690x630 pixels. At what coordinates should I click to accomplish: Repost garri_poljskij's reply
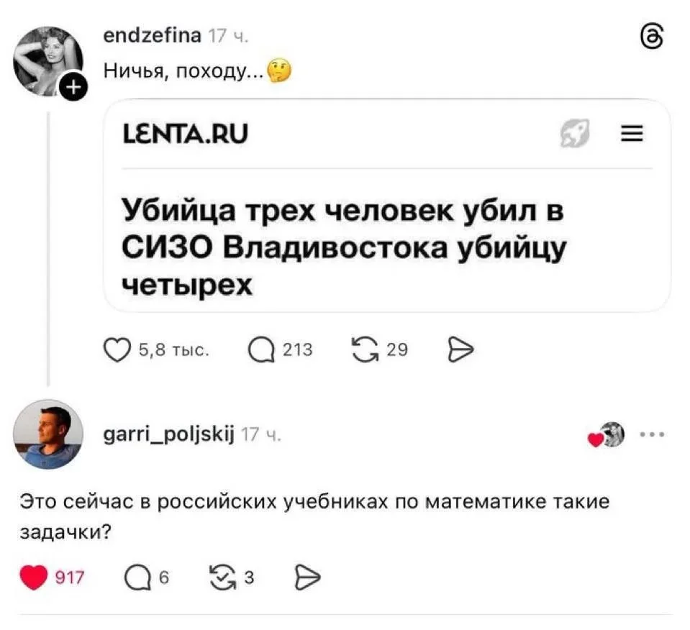click(x=219, y=577)
